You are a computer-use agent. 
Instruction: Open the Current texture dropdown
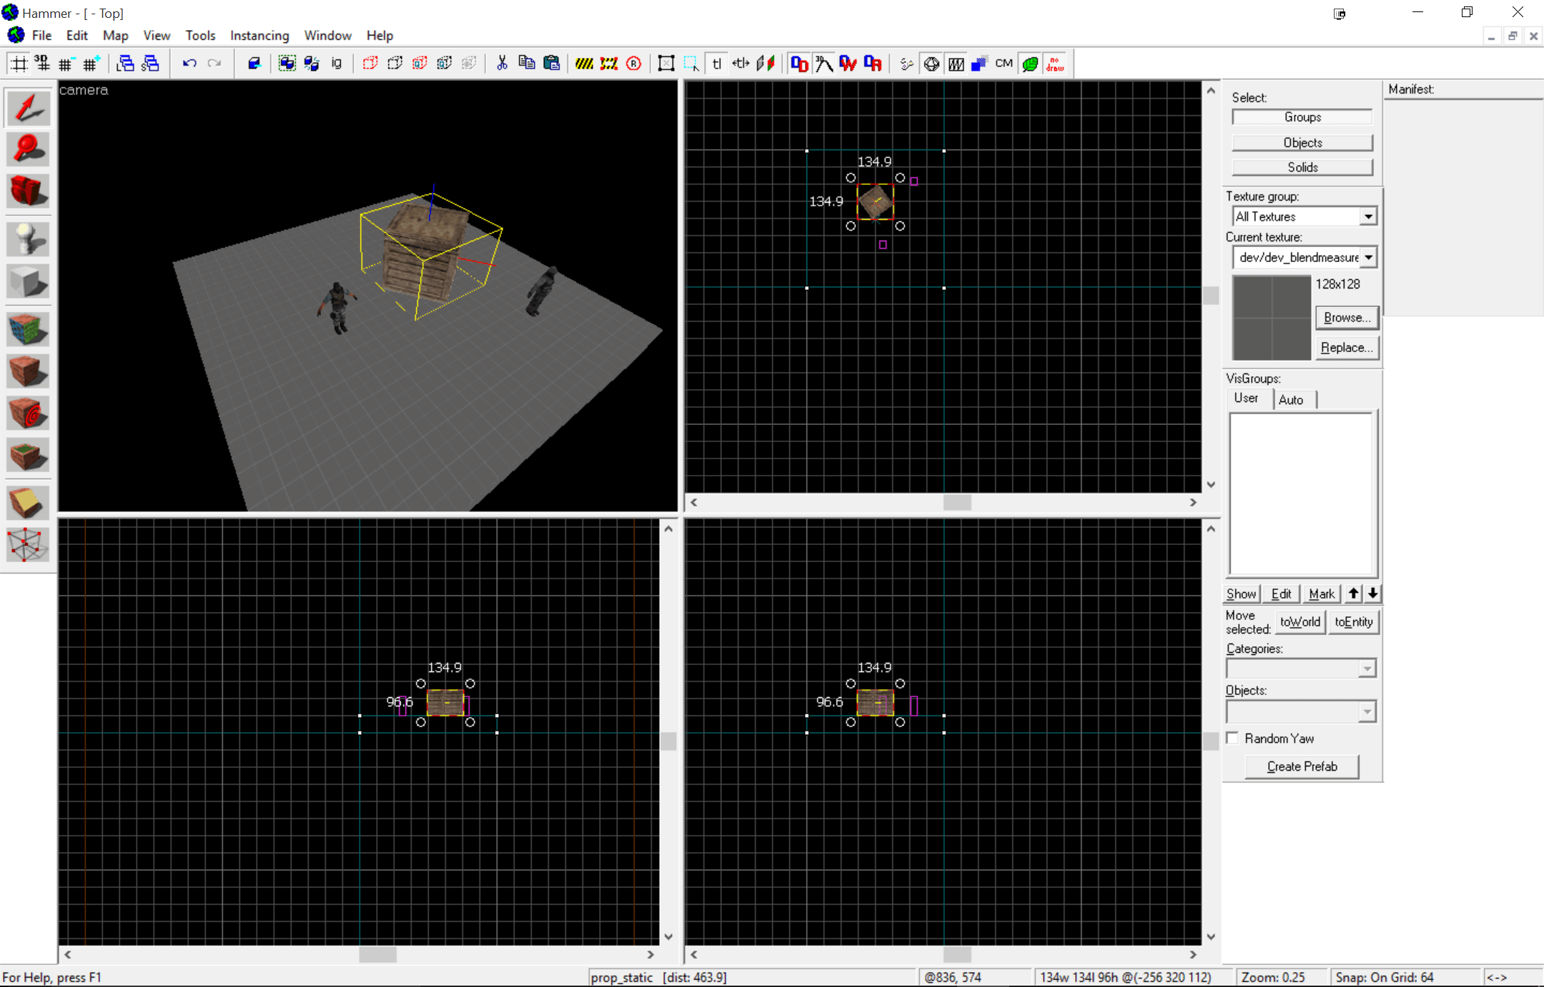coord(1368,257)
